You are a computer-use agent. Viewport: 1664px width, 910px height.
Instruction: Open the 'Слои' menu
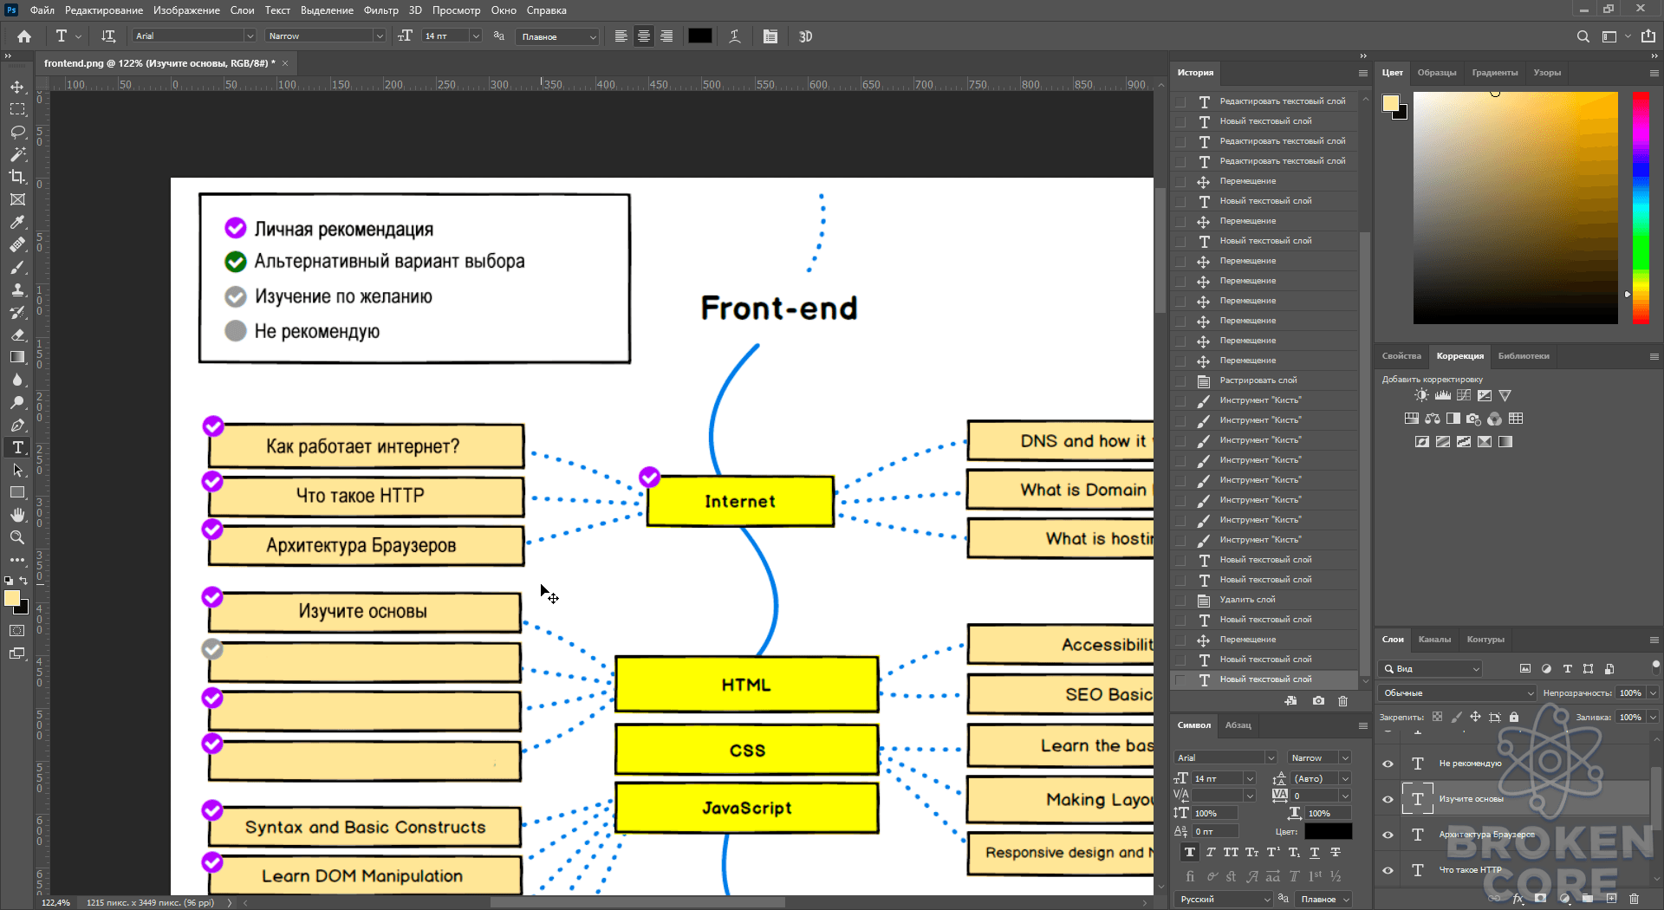242,10
